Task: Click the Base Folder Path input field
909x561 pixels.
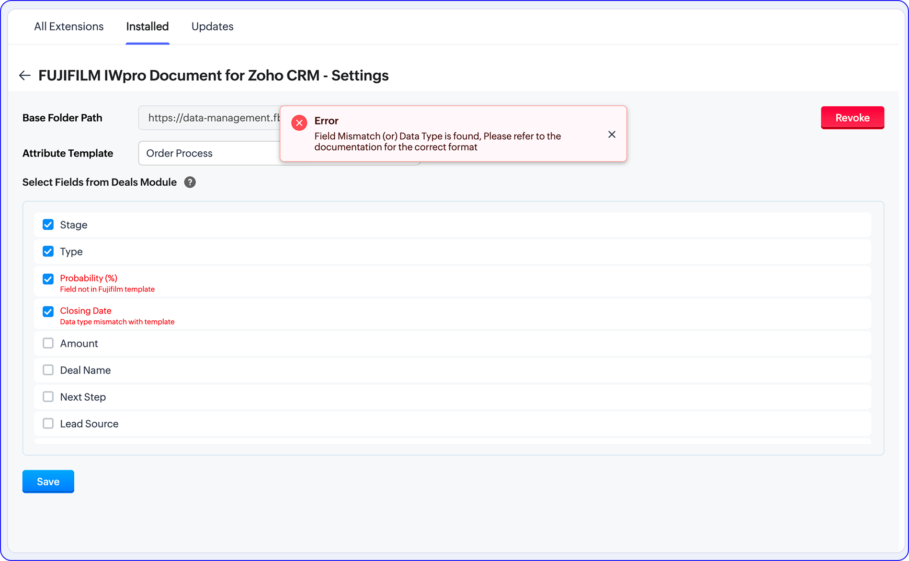Action: (209, 118)
